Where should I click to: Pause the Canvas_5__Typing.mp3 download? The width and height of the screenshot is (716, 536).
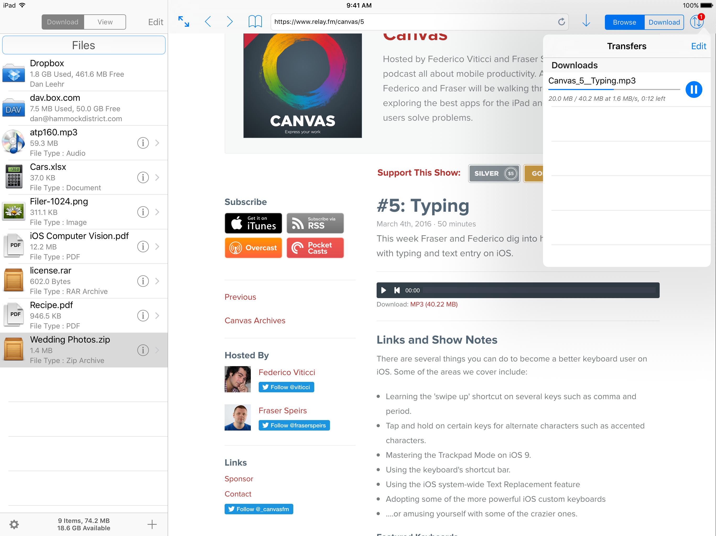pos(693,90)
